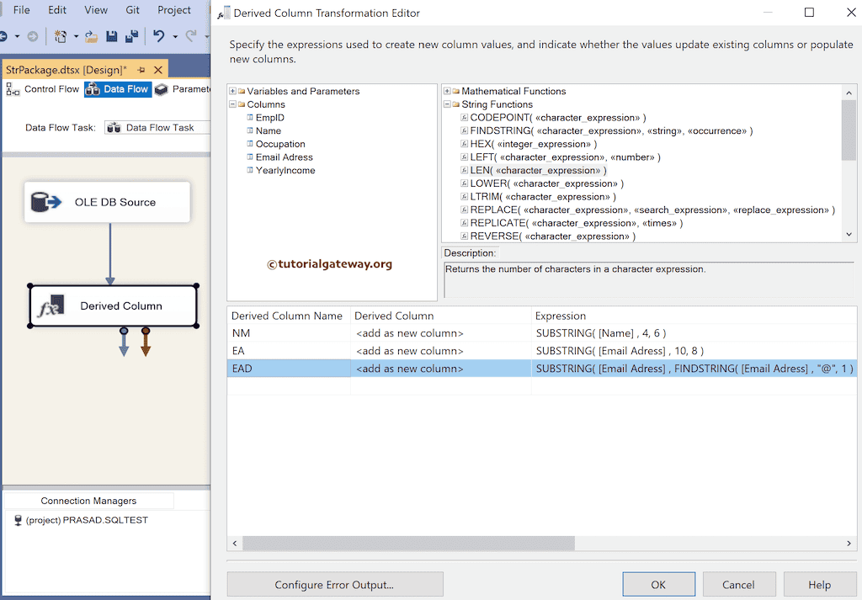The height and width of the screenshot is (600, 862).
Task: Click the Save All toolbar icon
Action: tap(131, 36)
